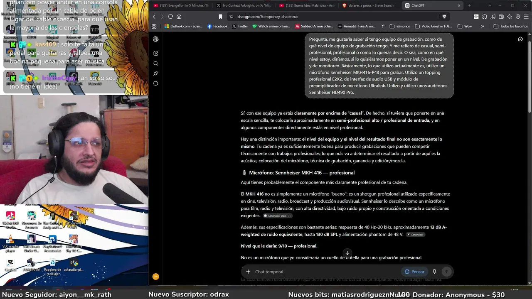Expand the Video Genshin FUE bookmarks folder

(x=433, y=26)
